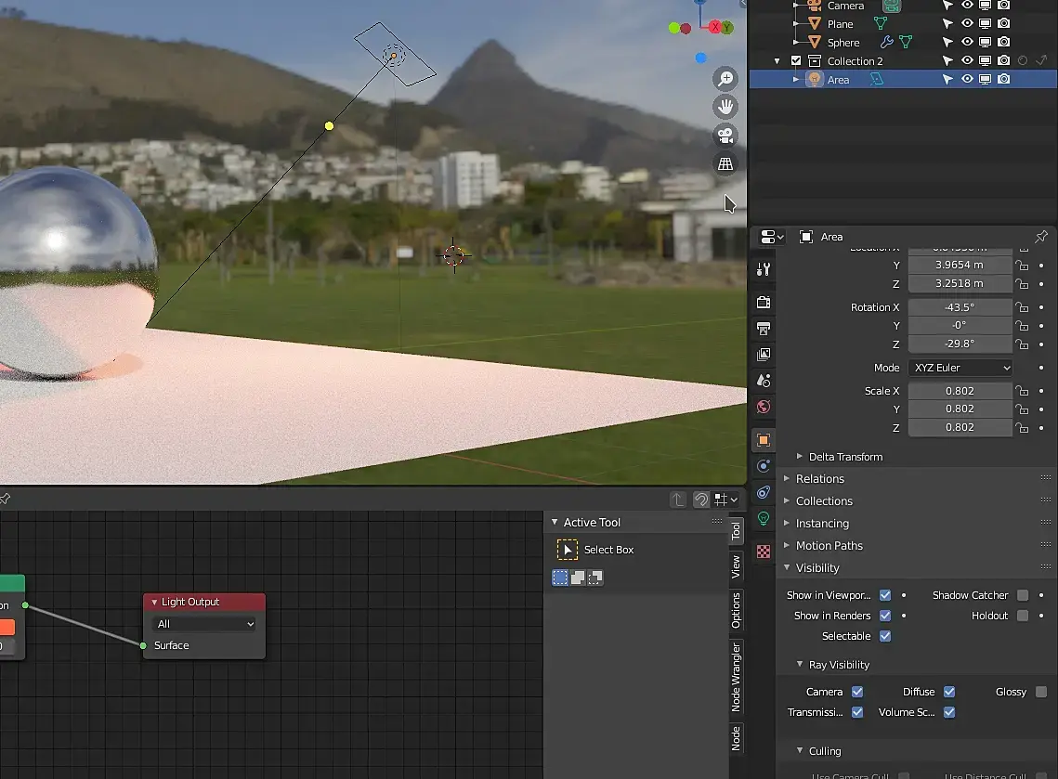Open the Render properties tab

point(764,302)
